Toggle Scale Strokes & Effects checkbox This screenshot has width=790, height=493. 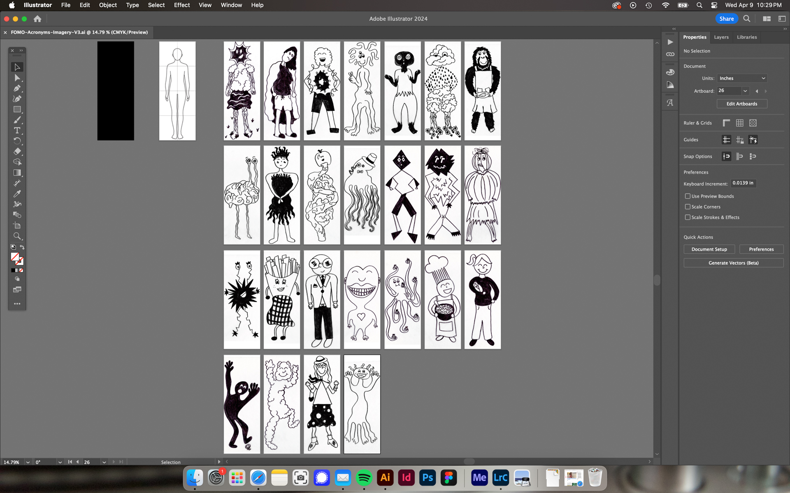coord(688,217)
